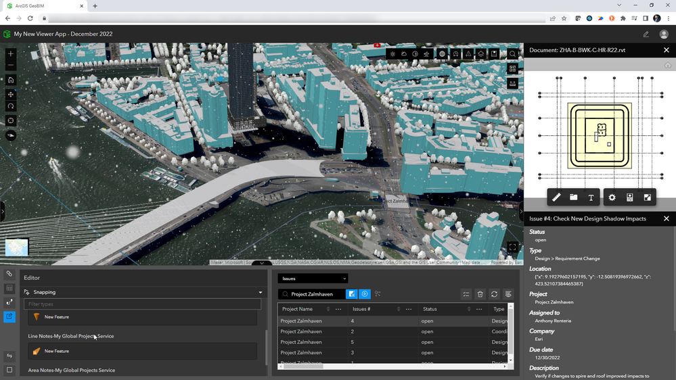Select the point notes New Feature template
The image size is (676, 380).
143,316
